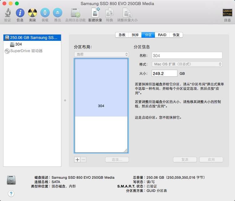Screen dimensions: 235x201
Task: Remove partition with minus button
Action: click(x=84, y=160)
